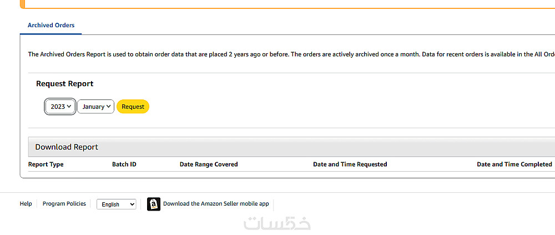Click the Date and Time Completed header

click(x=514, y=164)
